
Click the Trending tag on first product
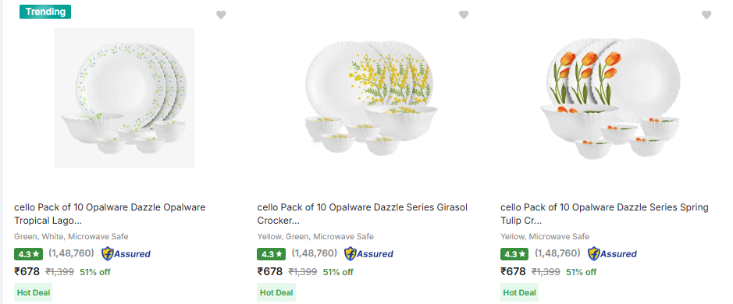[x=44, y=12]
